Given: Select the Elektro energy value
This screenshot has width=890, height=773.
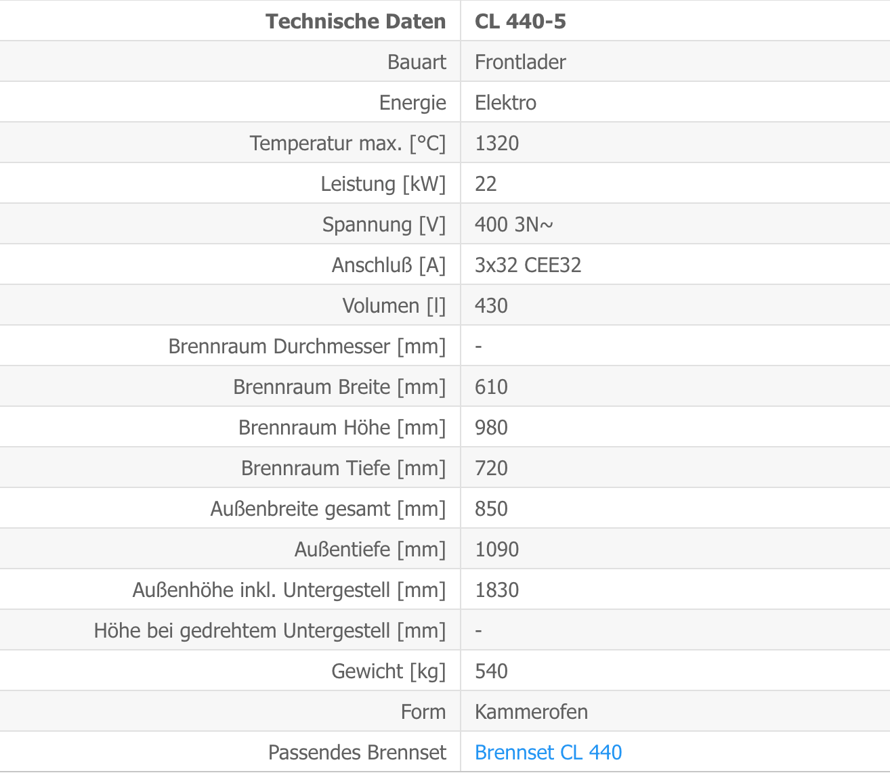Looking at the screenshot, I should tap(505, 102).
